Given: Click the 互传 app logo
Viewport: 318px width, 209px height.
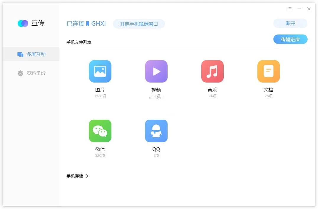Looking at the screenshot, I should click(30, 23).
